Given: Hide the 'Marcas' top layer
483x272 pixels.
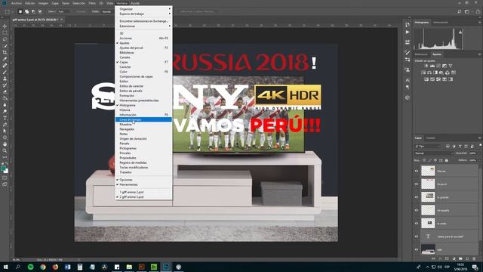Looking at the screenshot, I should (x=417, y=171).
